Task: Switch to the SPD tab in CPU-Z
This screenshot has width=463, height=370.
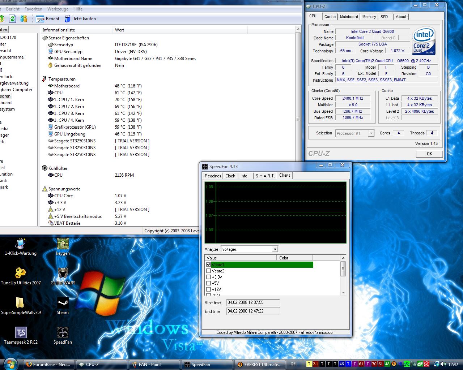Action: pos(384,17)
